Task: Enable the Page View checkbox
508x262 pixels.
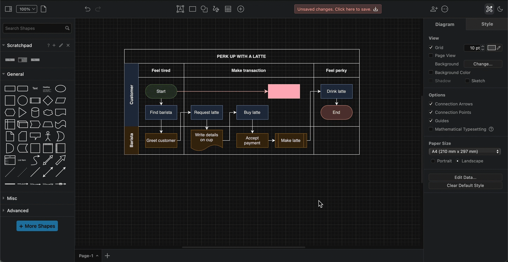Action: coord(431,56)
